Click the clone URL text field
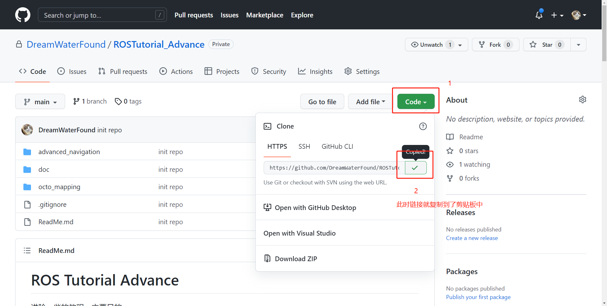Image resolution: width=607 pixels, height=306 pixels. 334,168
